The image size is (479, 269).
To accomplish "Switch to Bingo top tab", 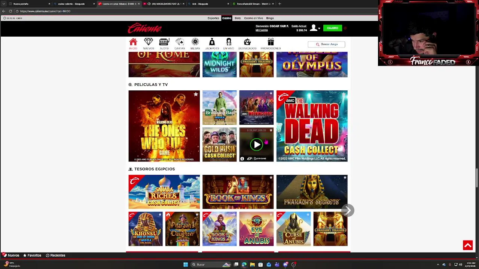I will click(270, 18).
